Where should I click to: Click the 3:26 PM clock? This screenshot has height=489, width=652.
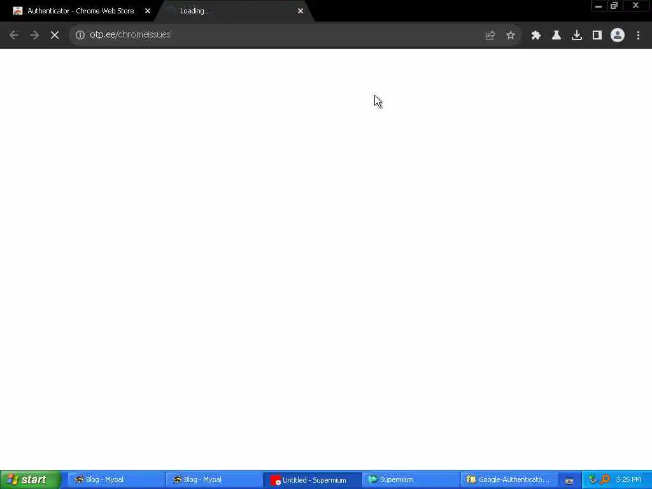628,480
